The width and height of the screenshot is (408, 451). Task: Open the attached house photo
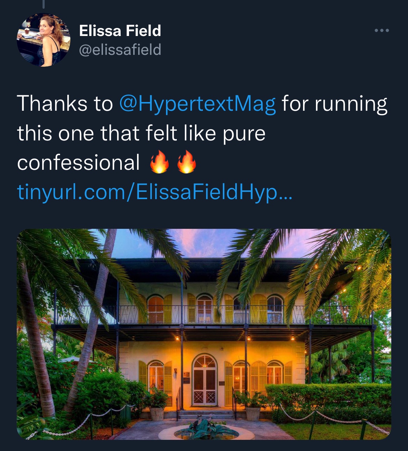tap(204, 334)
